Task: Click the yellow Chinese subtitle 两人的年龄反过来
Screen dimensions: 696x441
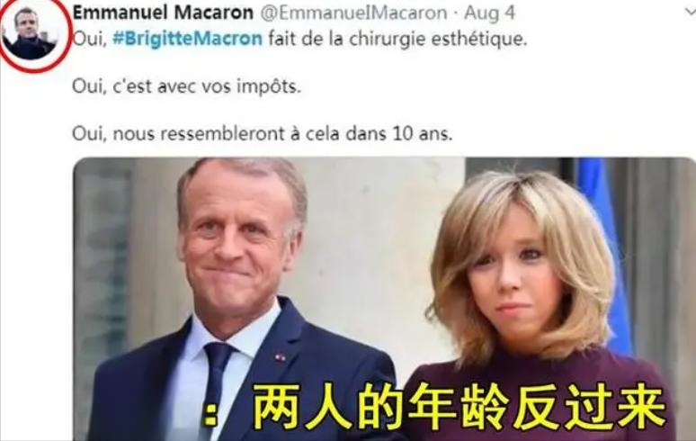Action: [460, 407]
